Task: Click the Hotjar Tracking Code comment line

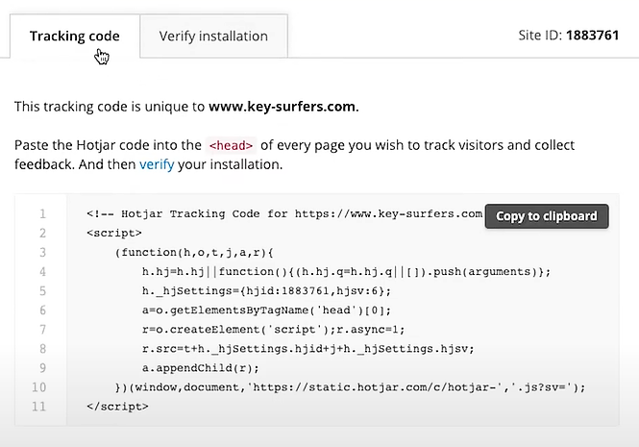Action: 284,213
